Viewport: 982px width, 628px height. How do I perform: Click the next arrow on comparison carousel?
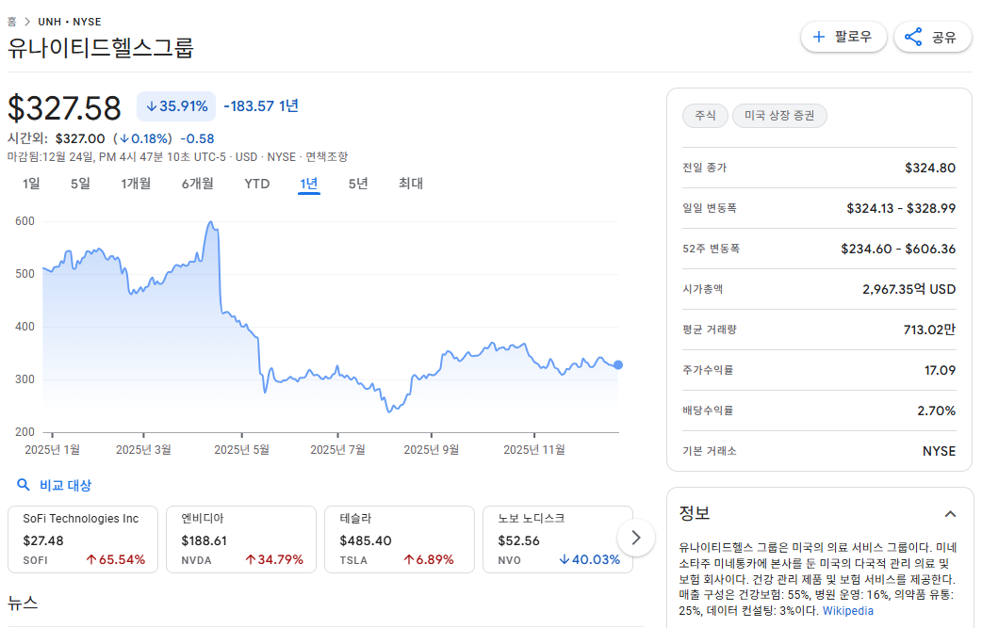[636, 538]
